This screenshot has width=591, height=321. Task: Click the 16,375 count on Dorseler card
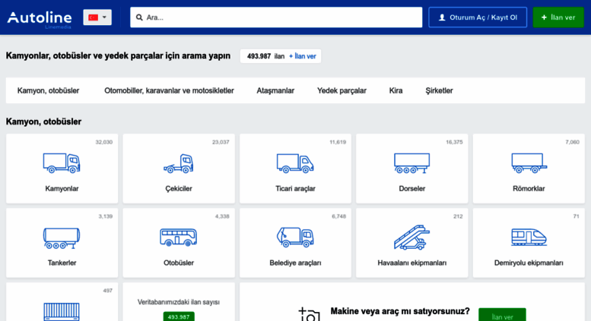tap(454, 142)
